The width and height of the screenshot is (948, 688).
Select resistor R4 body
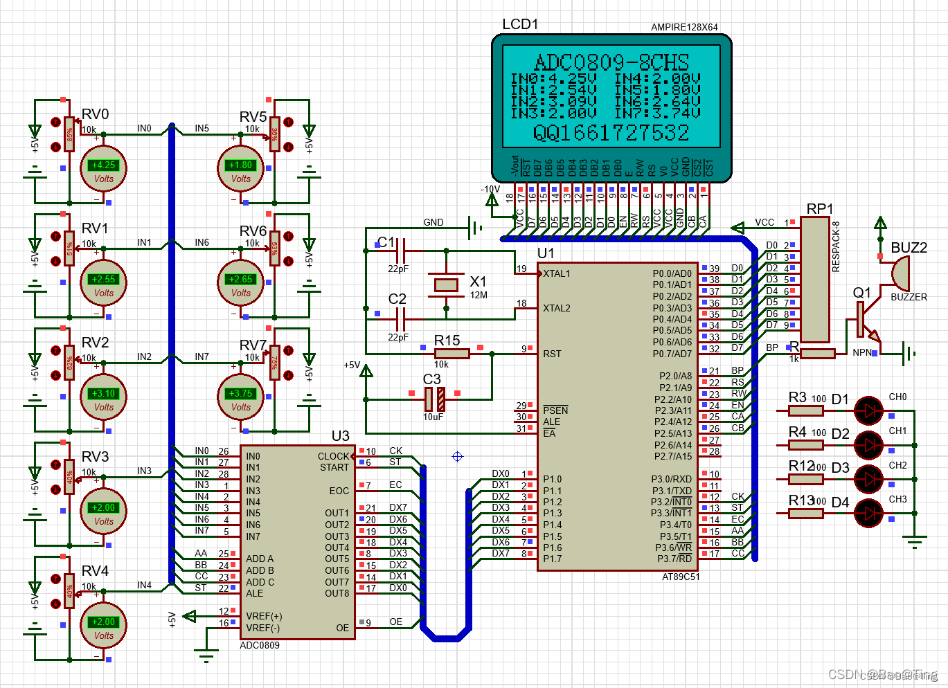(806, 444)
